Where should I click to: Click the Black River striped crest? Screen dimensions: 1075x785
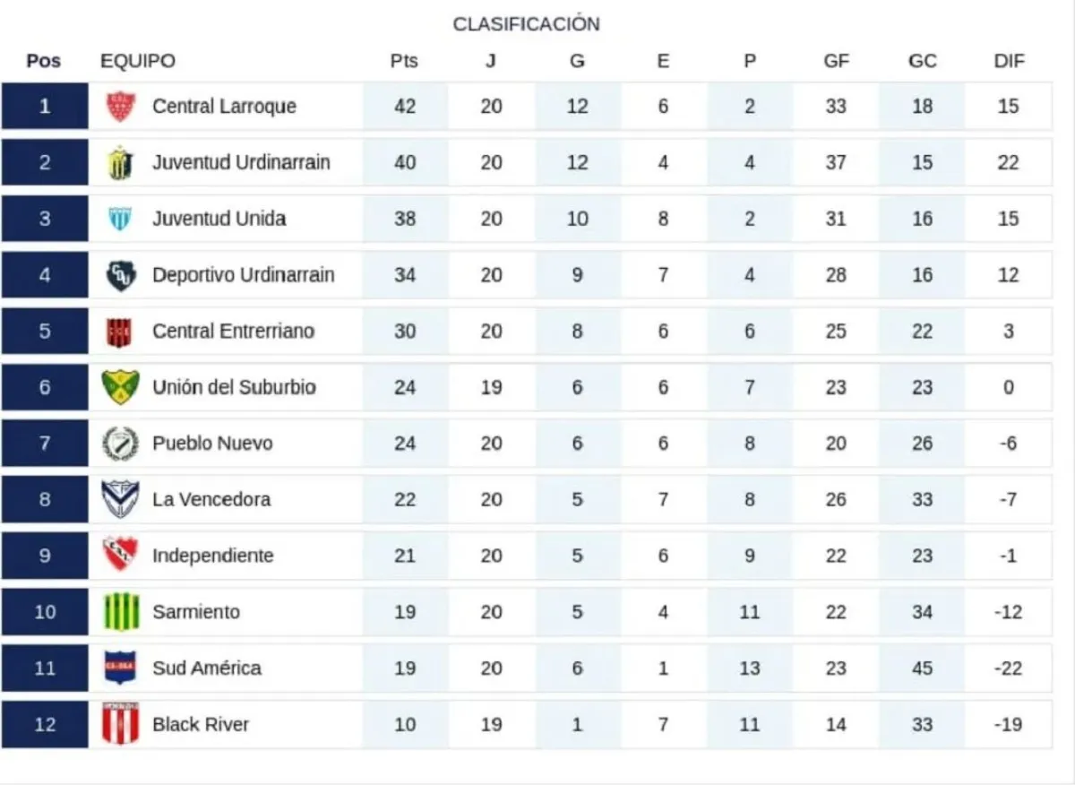point(120,724)
